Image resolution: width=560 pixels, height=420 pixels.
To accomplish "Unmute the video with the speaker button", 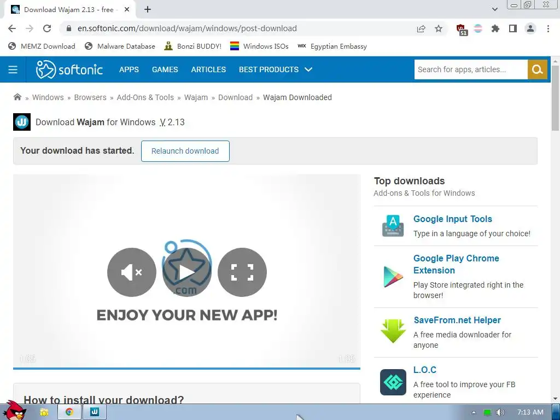I will point(132,272).
